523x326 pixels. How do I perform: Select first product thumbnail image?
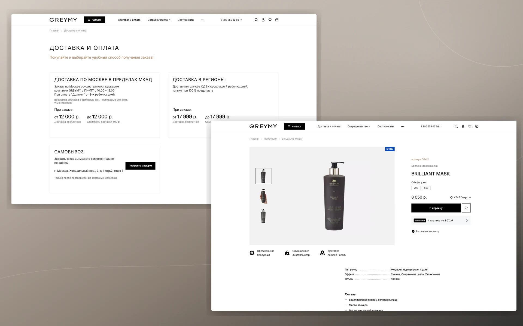point(263,176)
